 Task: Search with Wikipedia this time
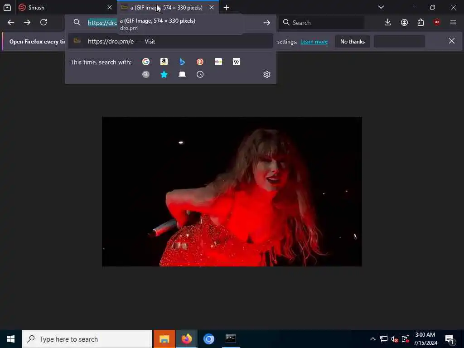(237, 62)
